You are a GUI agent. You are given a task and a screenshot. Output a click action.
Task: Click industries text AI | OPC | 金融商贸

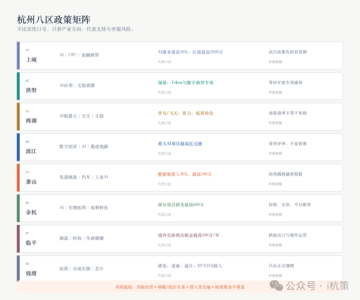click(x=79, y=55)
